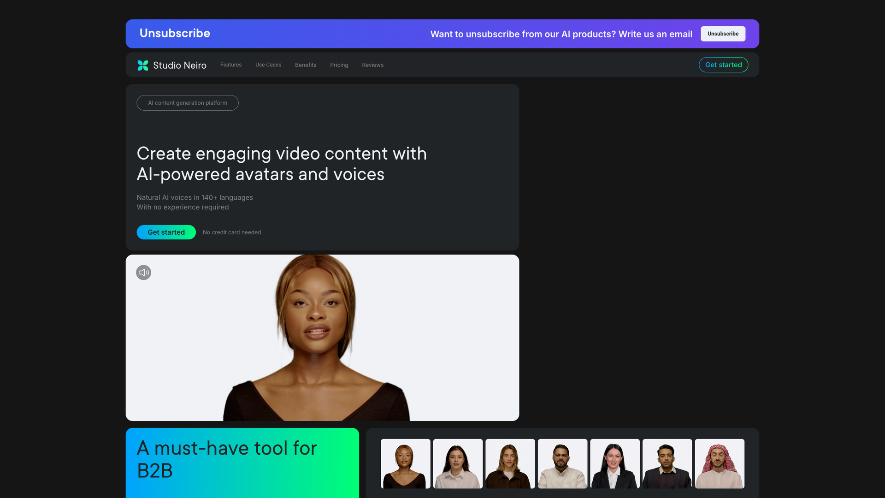Click the Unsubscribe button in purple banner
This screenshot has width=885, height=498.
(723, 34)
